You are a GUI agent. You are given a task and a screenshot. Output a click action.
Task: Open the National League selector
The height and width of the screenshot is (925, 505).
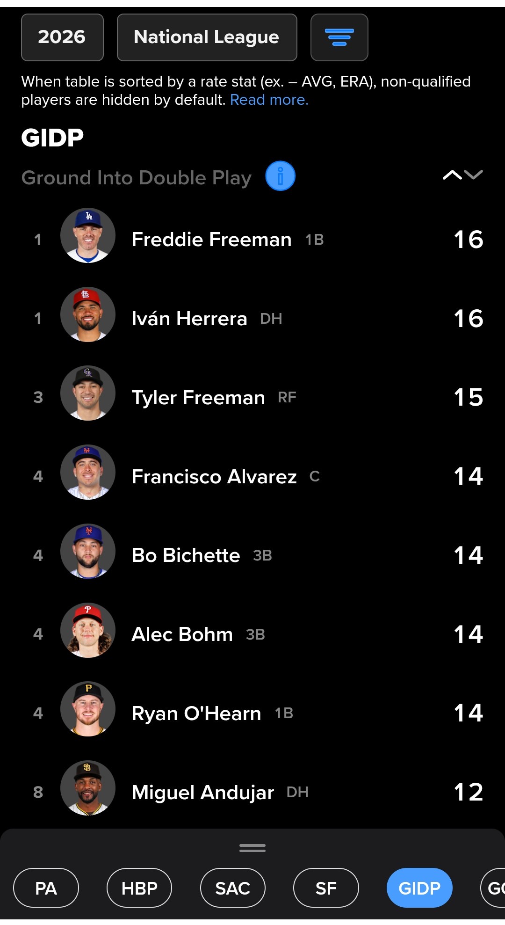tap(207, 37)
